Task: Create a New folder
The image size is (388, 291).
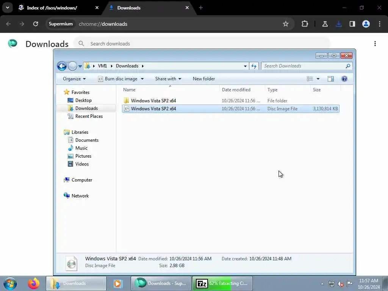Action: pyautogui.click(x=204, y=79)
